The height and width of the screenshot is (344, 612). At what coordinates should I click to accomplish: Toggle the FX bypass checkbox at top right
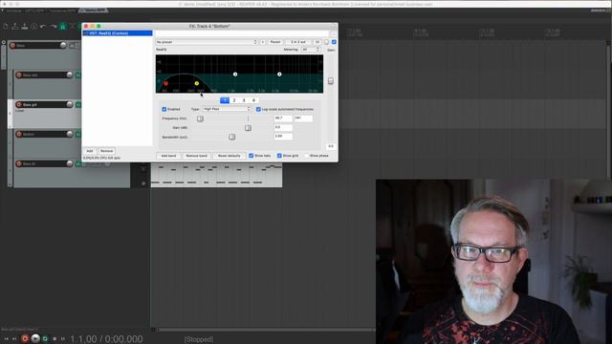coord(334,42)
